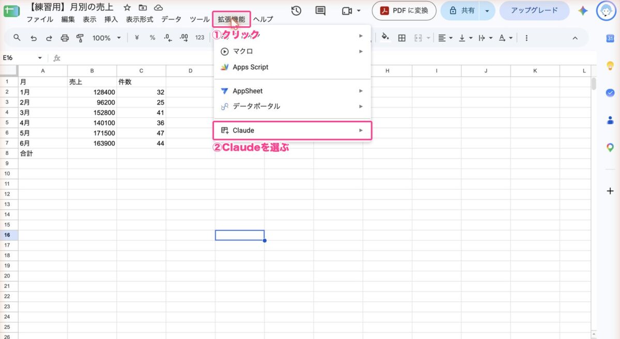Open the Google Keep side panel
Image resolution: width=620 pixels, height=339 pixels.
point(610,66)
